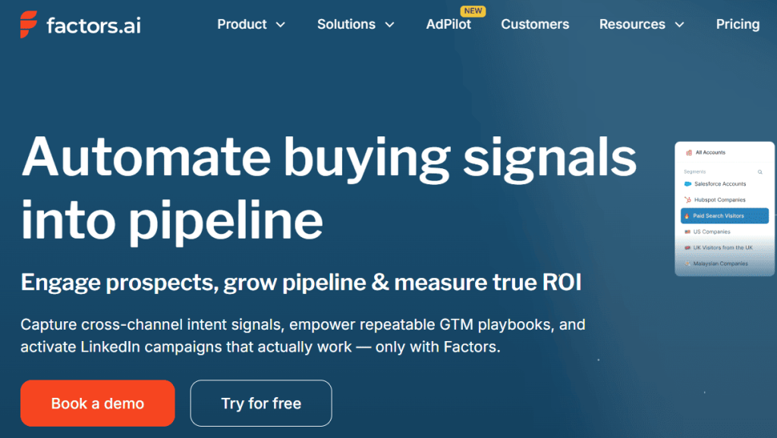The width and height of the screenshot is (777, 438).
Task: Open the AdPilot menu item
Action: click(448, 24)
